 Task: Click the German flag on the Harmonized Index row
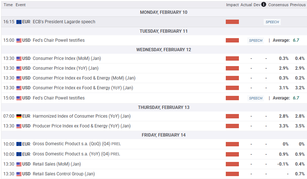pos(19,116)
